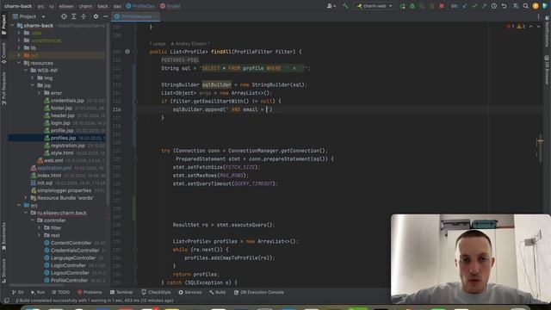Run charm-web with the run icon
551x310 pixels.
403,6
